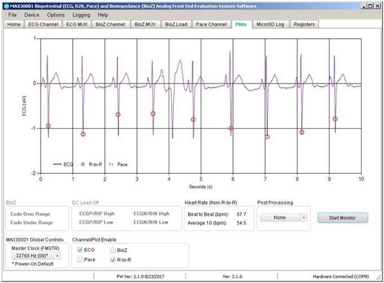Select the Plots tab

(x=241, y=24)
